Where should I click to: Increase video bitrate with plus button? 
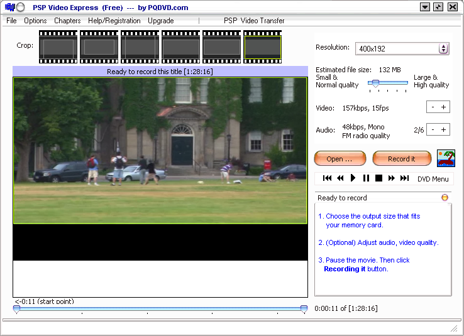444,107
